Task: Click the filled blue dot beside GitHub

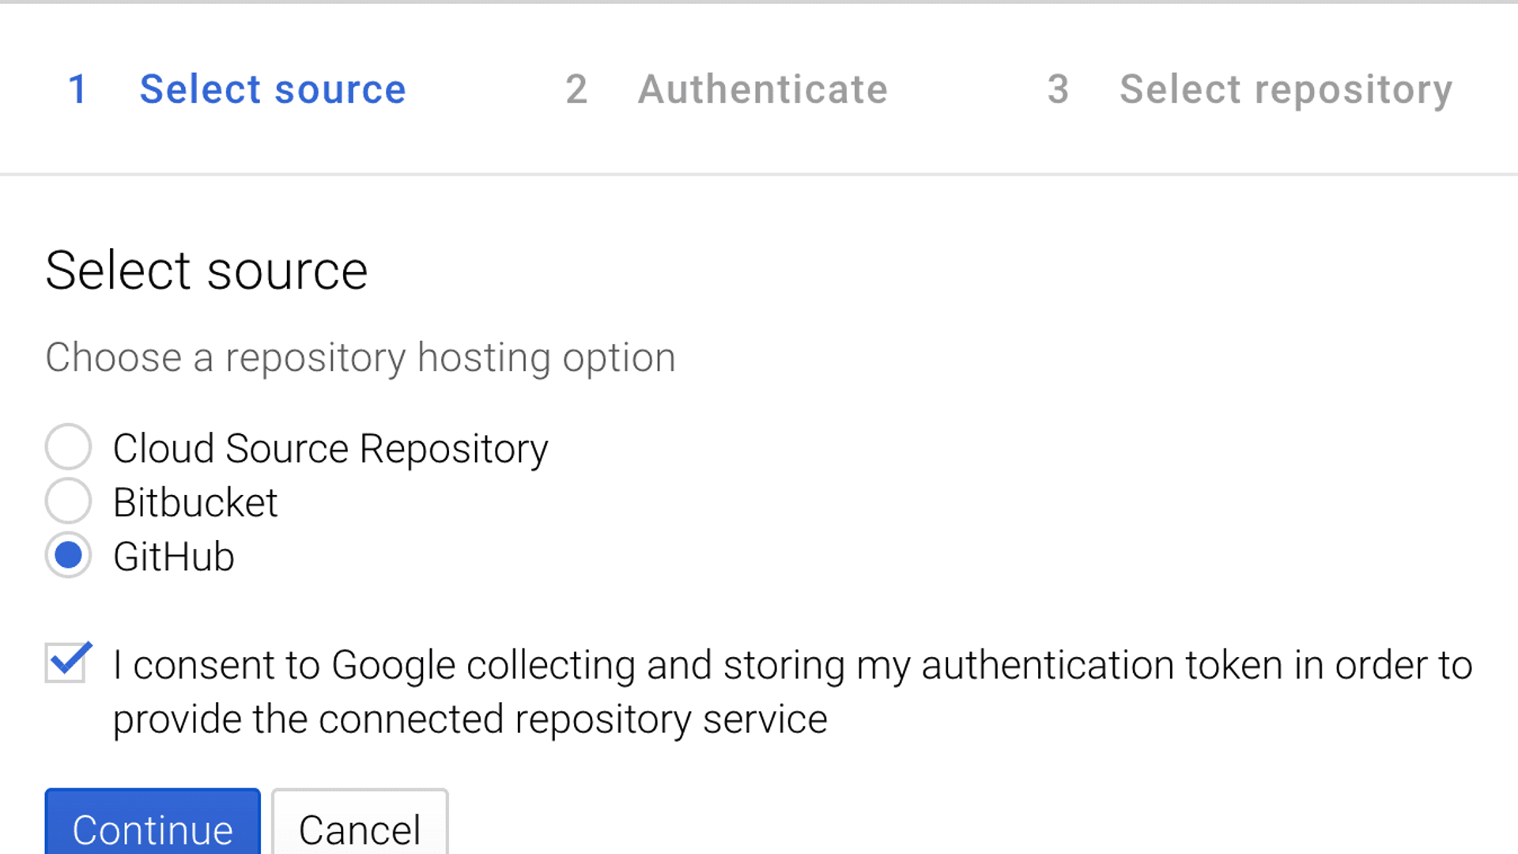Action: [69, 555]
